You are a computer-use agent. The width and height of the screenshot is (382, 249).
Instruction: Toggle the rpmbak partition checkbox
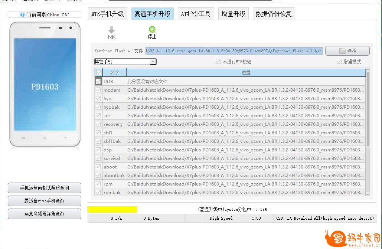pos(98,192)
